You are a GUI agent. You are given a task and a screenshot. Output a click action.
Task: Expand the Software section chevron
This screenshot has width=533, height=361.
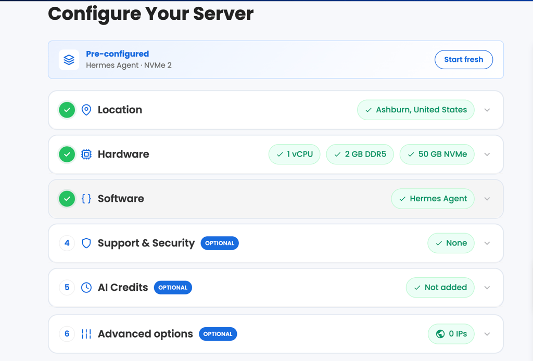(487, 199)
